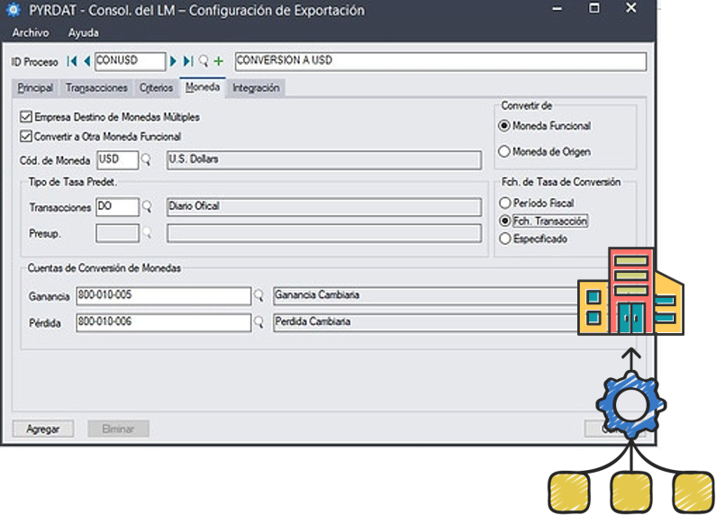The image size is (716, 515).
Task: Open finder for Transacciones rate type
Action: pos(147,207)
